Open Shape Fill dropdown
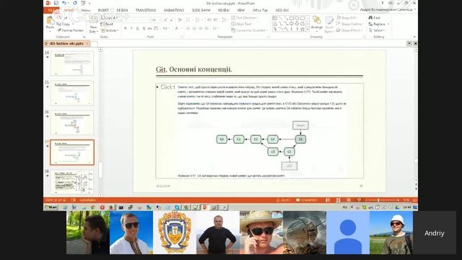The height and width of the screenshot is (260, 462). click(x=347, y=17)
